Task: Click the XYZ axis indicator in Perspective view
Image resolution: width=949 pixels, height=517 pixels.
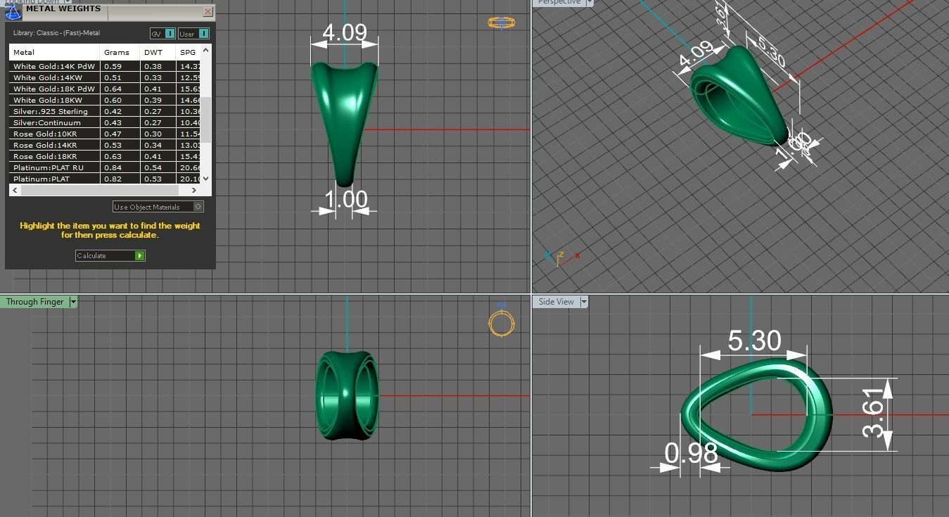Action: click(562, 257)
